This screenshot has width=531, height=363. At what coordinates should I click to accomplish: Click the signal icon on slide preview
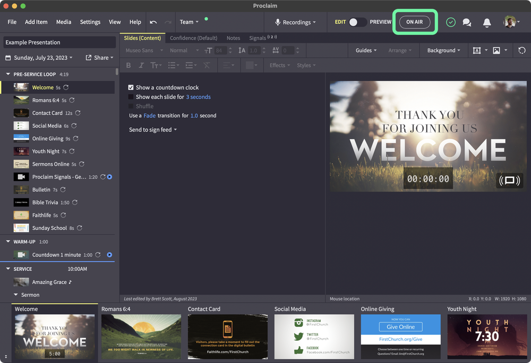click(510, 180)
